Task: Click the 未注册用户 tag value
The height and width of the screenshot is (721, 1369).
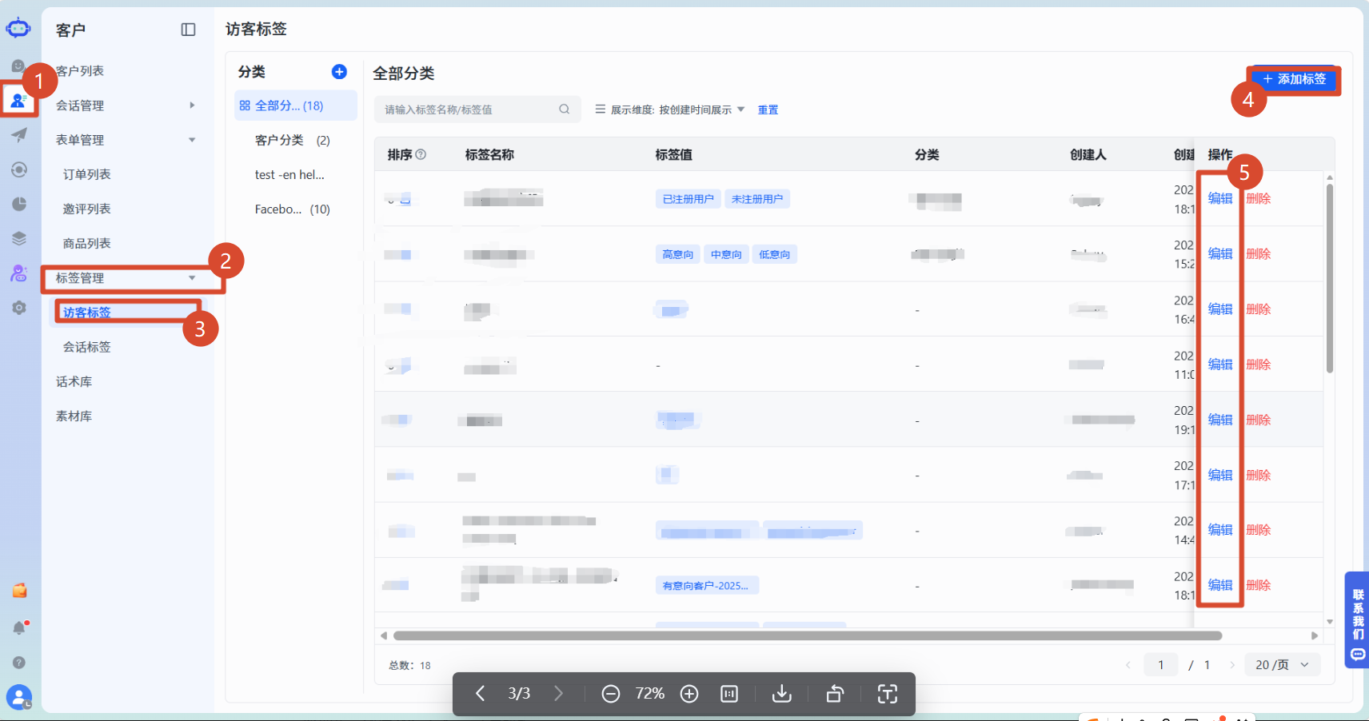Action: (757, 199)
